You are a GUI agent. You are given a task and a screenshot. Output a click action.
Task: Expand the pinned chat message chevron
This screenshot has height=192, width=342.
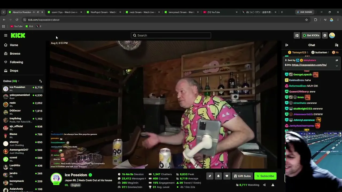coord(337,66)
